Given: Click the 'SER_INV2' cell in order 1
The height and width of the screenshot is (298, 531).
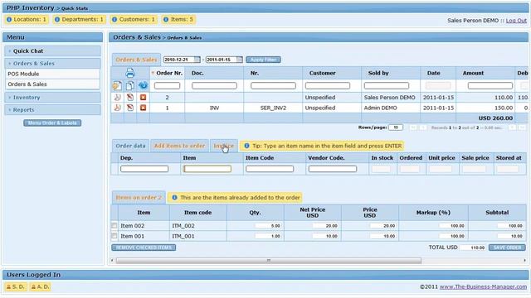Looking at the screenshot, I should (x=273, y=108).
